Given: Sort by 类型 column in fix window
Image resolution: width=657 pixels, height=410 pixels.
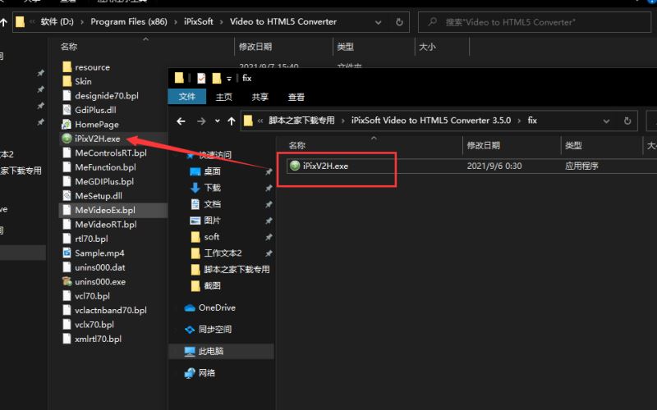Looking at the screenshot, I should pos(573,145).
